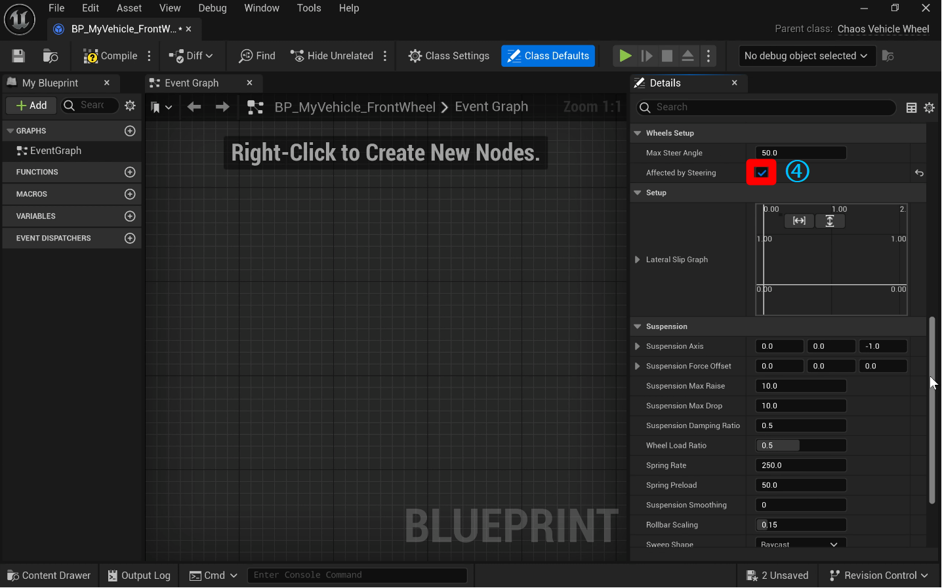Add a new macro with plus icon

(x=130, y=195)
